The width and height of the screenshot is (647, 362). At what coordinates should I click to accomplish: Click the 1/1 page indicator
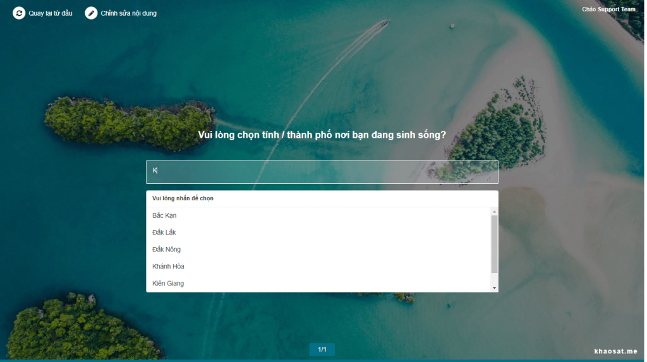322,349
